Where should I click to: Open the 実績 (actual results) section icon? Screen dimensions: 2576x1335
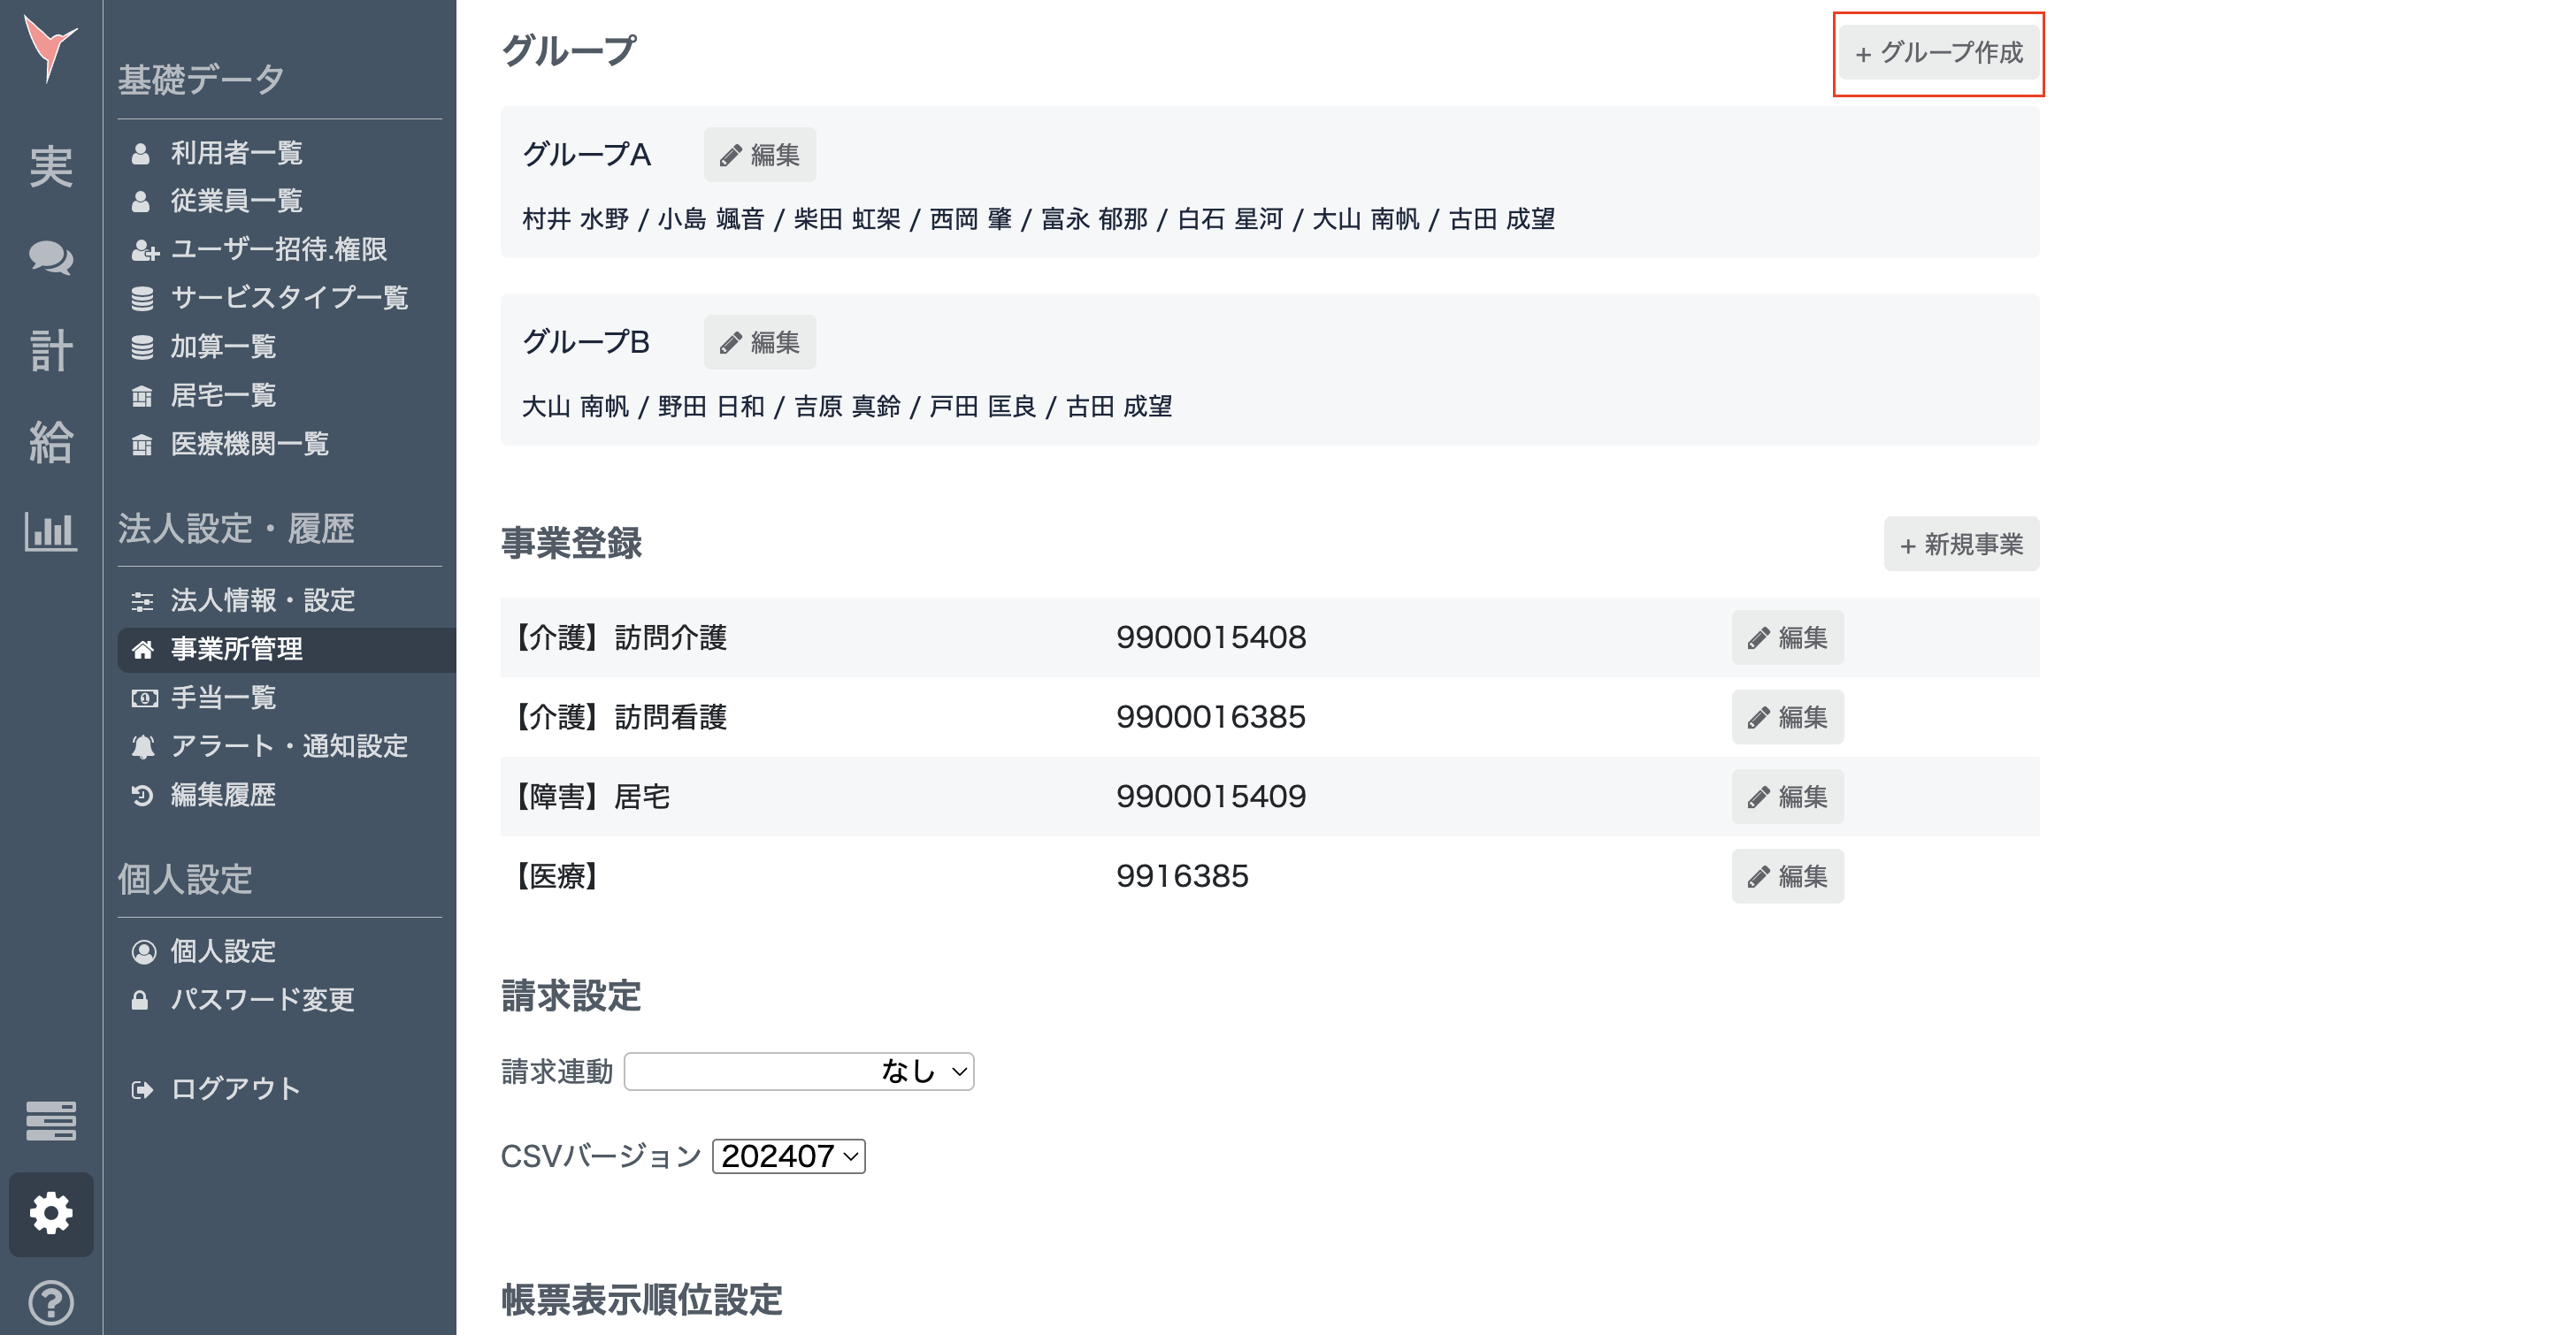pos(50,166)
